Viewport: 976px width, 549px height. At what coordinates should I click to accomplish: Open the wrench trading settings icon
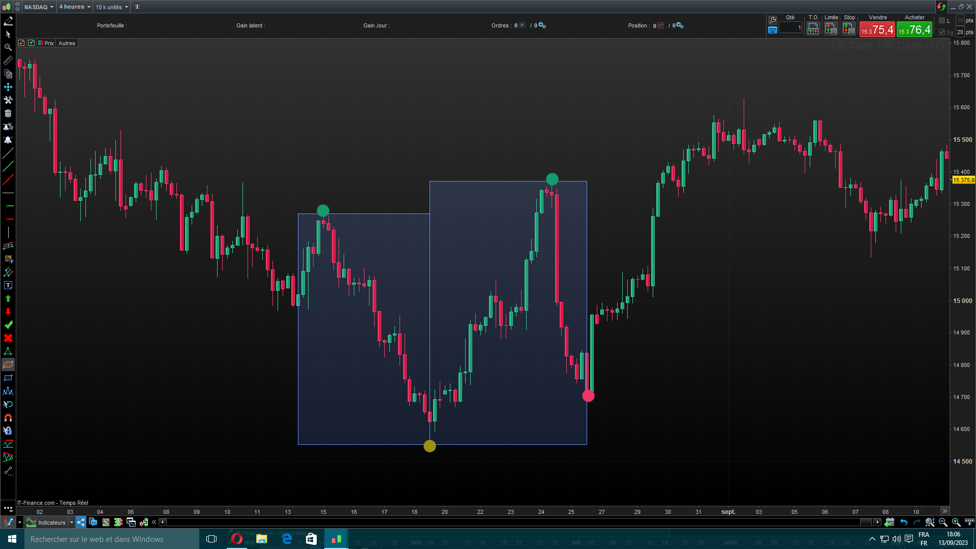click(773, 20)
